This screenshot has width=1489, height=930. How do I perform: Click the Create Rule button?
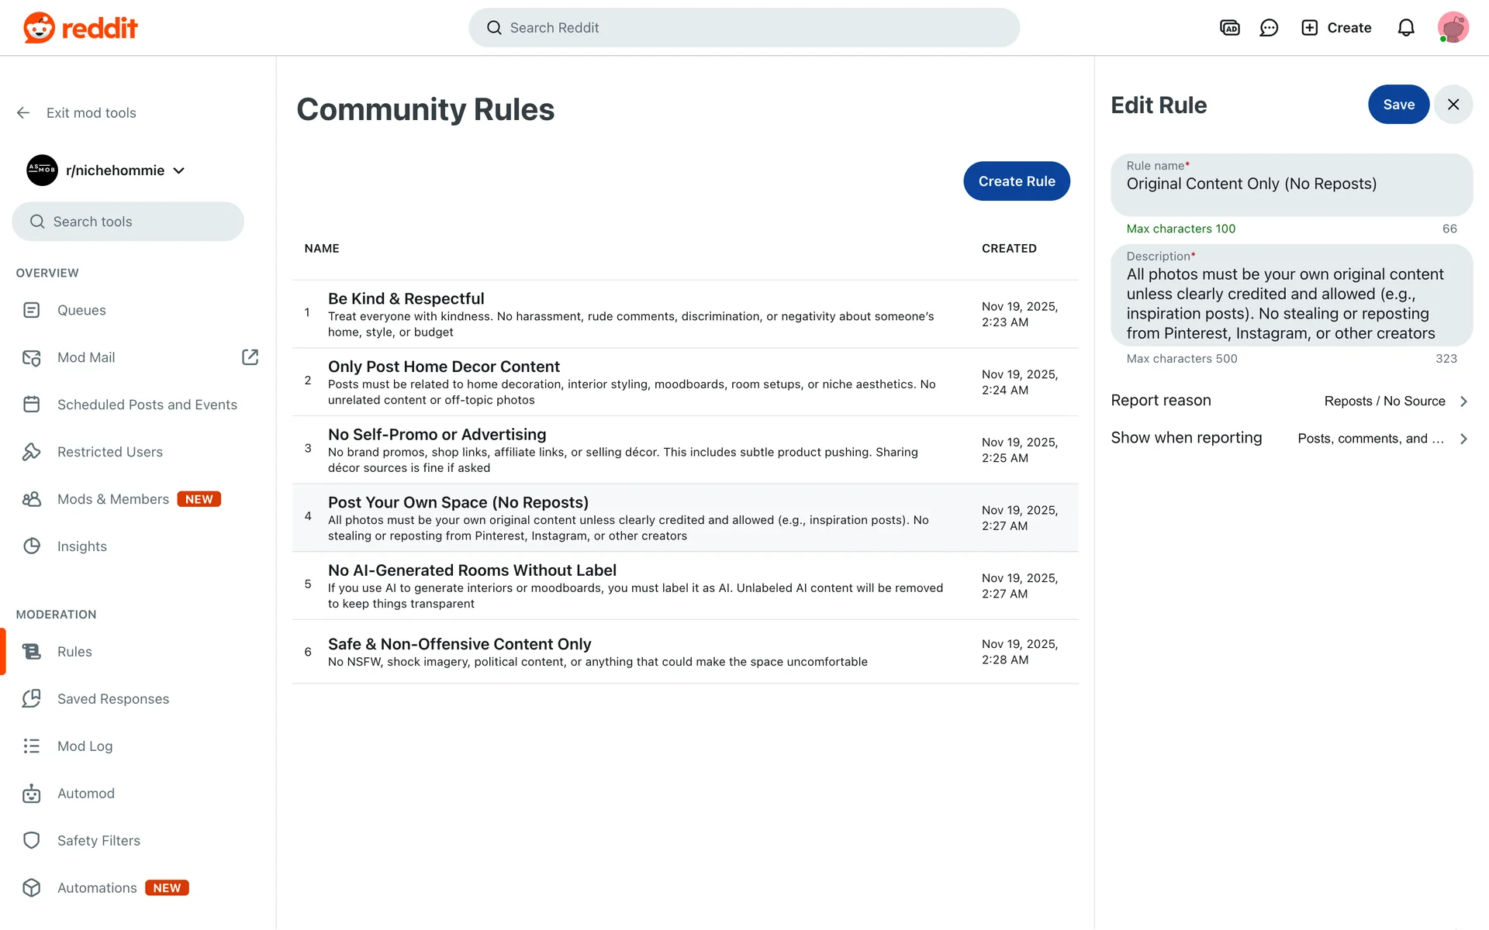(1017, 181)
